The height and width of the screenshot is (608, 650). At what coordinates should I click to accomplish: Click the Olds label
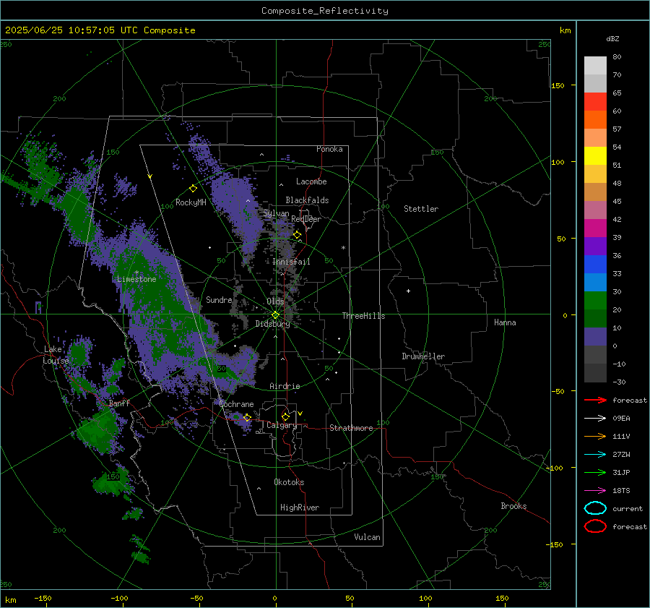click(x=275, y=301)
